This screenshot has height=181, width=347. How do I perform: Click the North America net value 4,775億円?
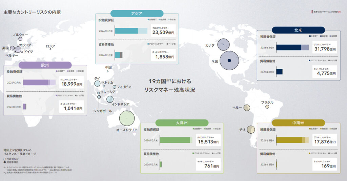(326, 73)
